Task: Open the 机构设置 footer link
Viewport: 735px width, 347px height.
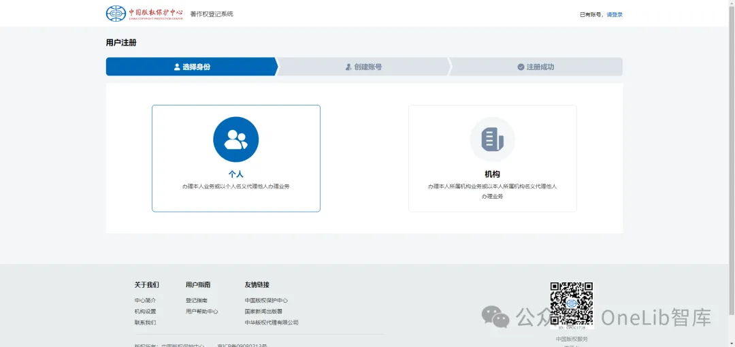Action: coord(146,312)
